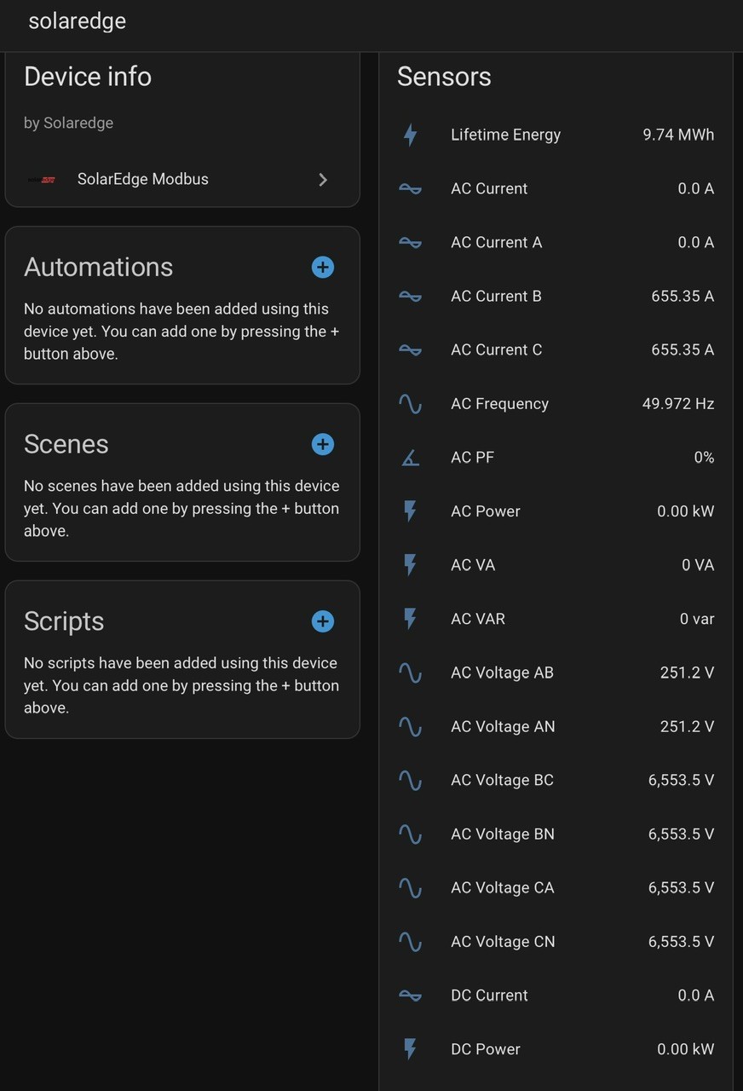This screenshot has height=1091, width=743.
Task: Open the AC VAR sensor row
Action: [556, 619]
